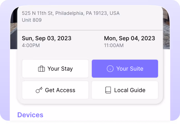The image size is (180, 124).
Task: Click the key icon on Get Access
Action: (39, 90)
